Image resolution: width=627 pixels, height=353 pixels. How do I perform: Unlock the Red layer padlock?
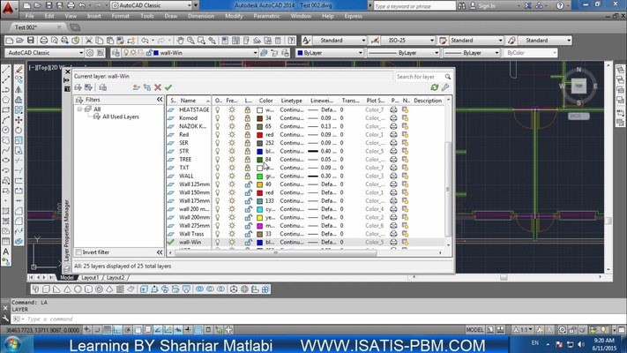(248, 134)
